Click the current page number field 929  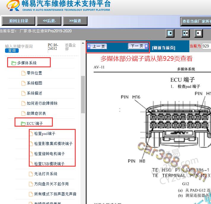point(207,46)
